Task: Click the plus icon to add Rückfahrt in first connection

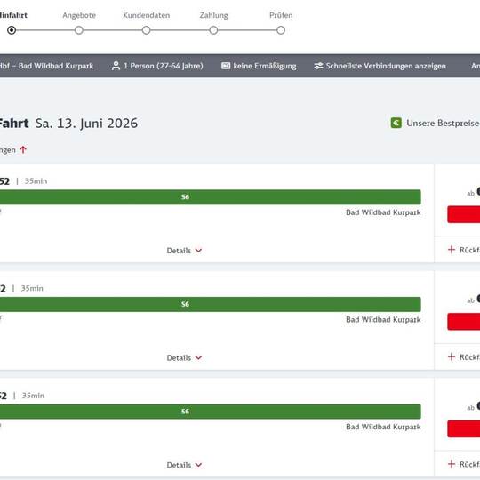Action: pyautogui.click(x=452, y=250)
